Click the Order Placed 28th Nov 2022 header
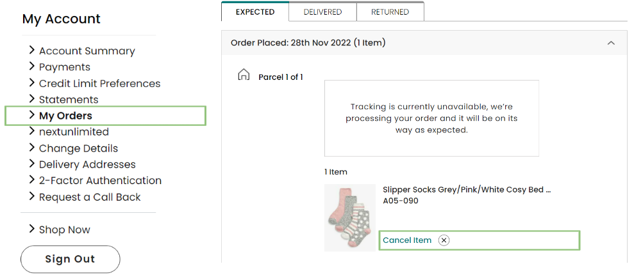 coord(423,43)
